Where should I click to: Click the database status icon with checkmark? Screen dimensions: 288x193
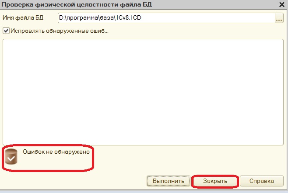[x=11, y=156]
